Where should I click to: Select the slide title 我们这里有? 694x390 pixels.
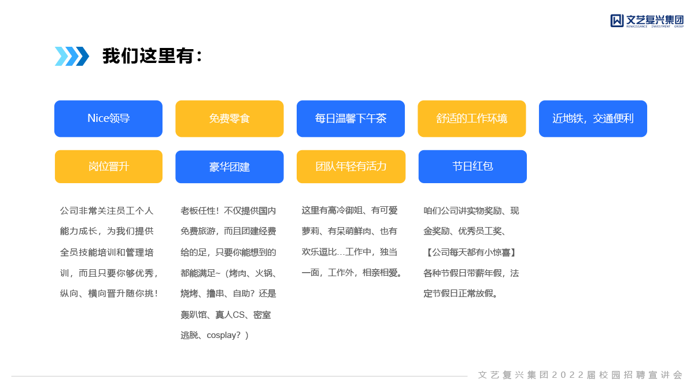153,56
